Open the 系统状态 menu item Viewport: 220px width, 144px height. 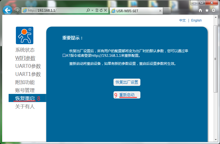tap(25, 50)
